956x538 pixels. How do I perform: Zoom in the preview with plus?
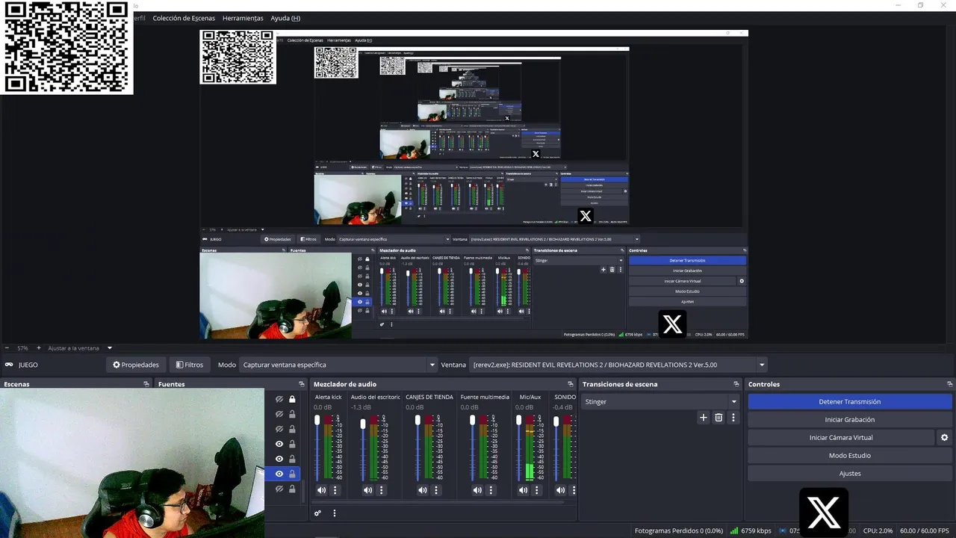click(x=37, y=348)
